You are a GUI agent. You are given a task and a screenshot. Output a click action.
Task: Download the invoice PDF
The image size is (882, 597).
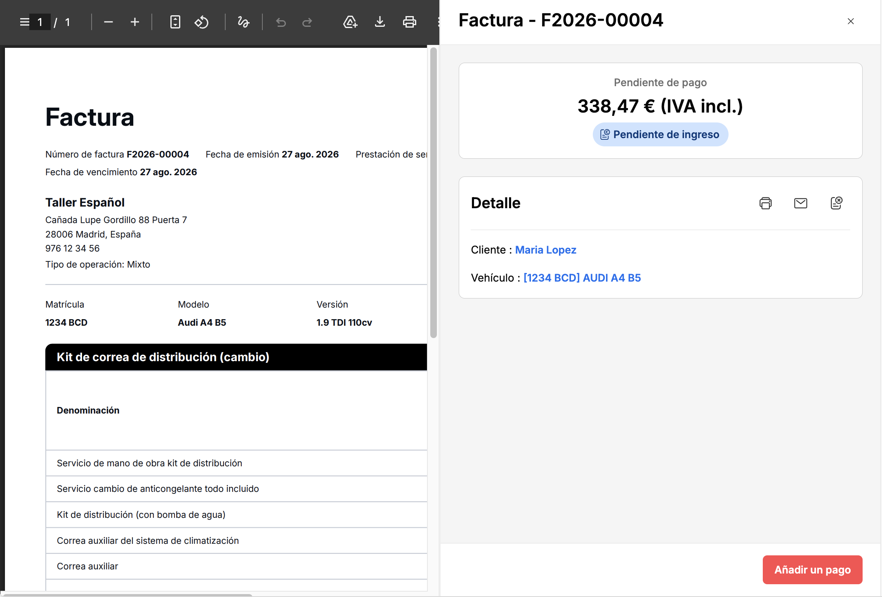380,22
